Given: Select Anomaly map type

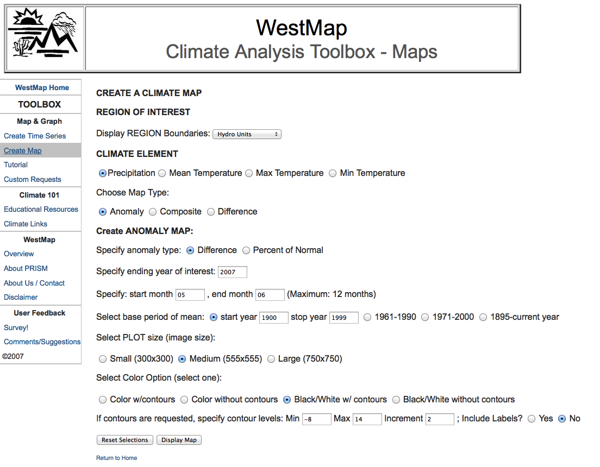Looking at the screenshot, I should pos(103,212).
